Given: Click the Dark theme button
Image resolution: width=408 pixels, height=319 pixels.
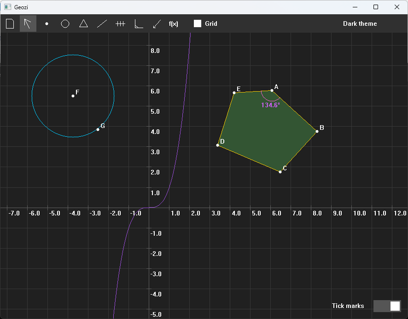Looking at the screenshot, I should point(360,23).
